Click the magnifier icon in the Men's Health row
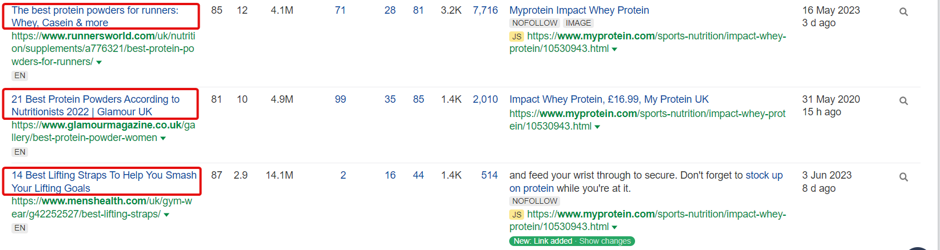 (903, 177)
